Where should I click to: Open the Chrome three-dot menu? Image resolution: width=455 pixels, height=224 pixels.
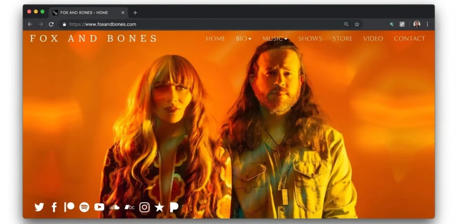[x=427, y=24]
